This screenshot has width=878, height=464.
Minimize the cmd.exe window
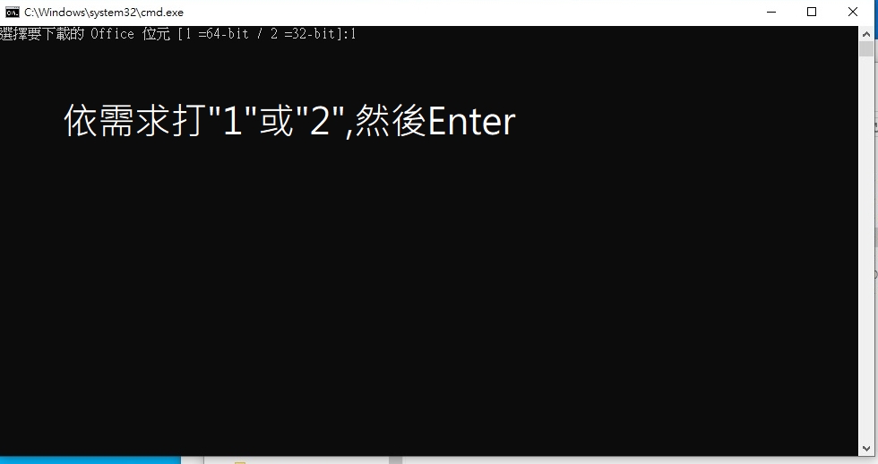[x=771, y=13]
